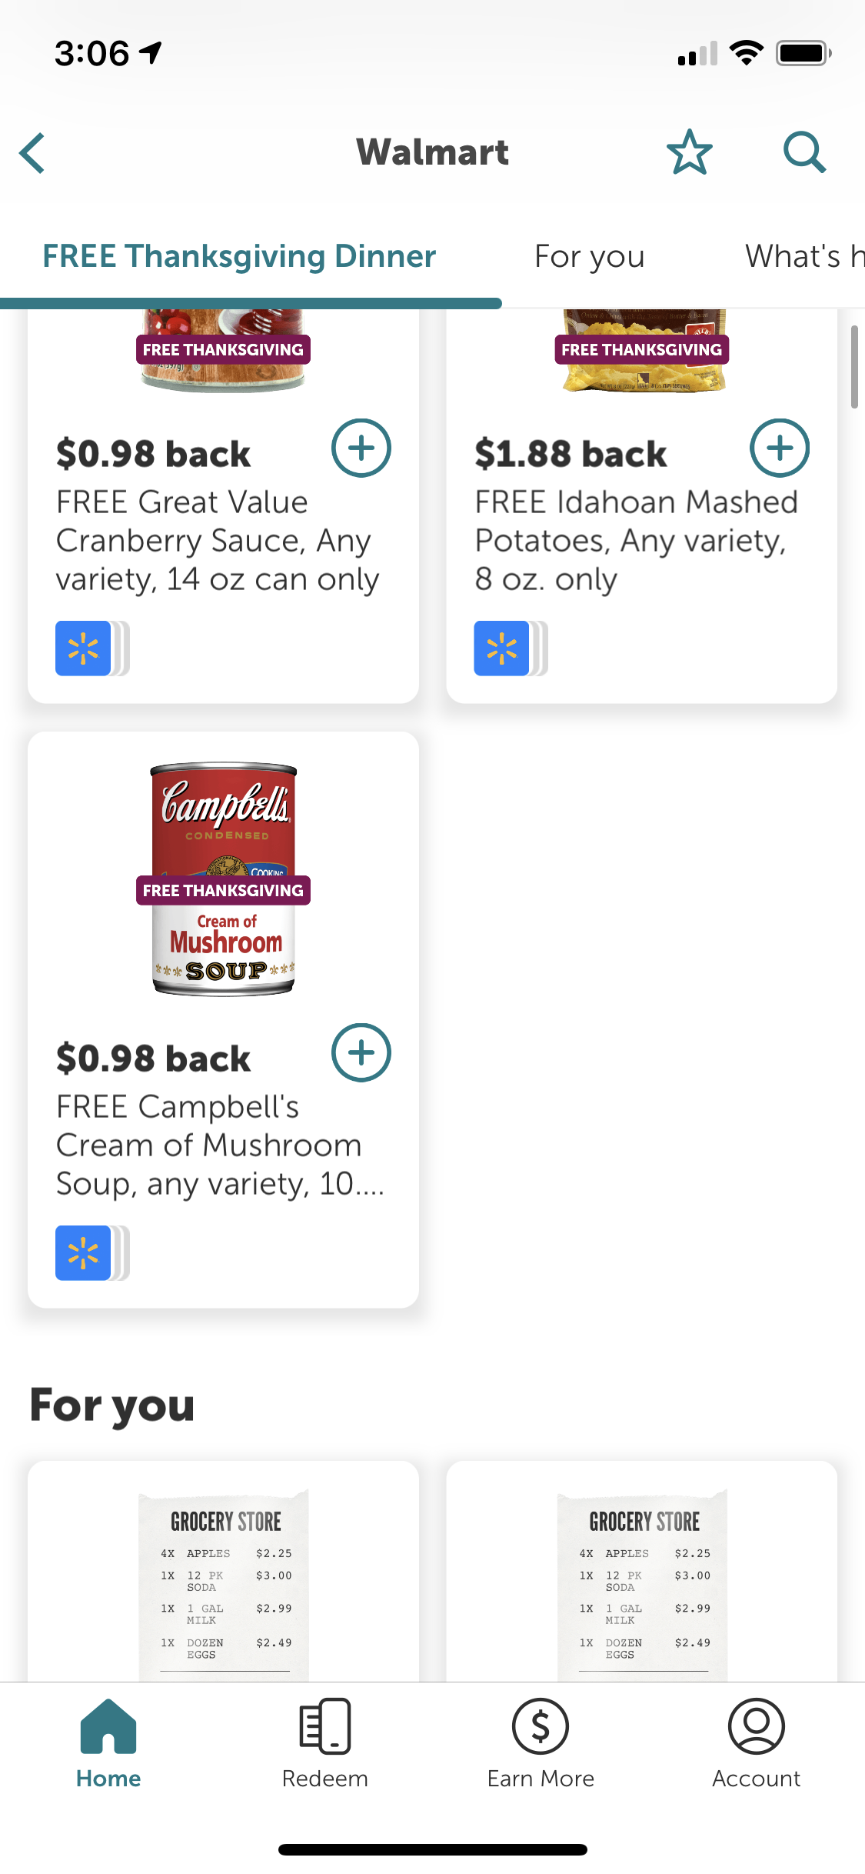Favorite Walmart with the star icon
The image size is (865, 1874).
tap(689, 152)
